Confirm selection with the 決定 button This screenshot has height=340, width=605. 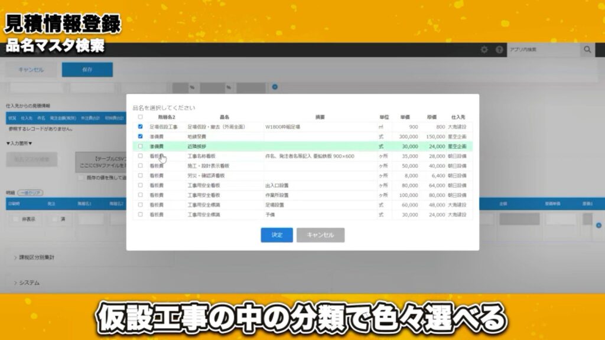(x=277, y=235)
